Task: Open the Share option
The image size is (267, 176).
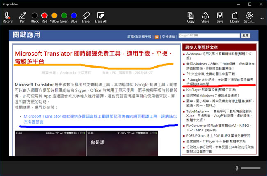Action: pos(205,17)
